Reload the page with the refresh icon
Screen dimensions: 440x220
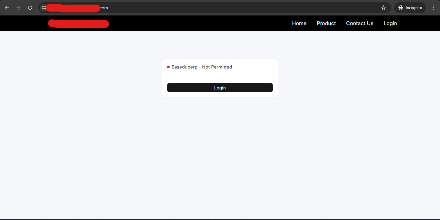(x=30, y=8)
